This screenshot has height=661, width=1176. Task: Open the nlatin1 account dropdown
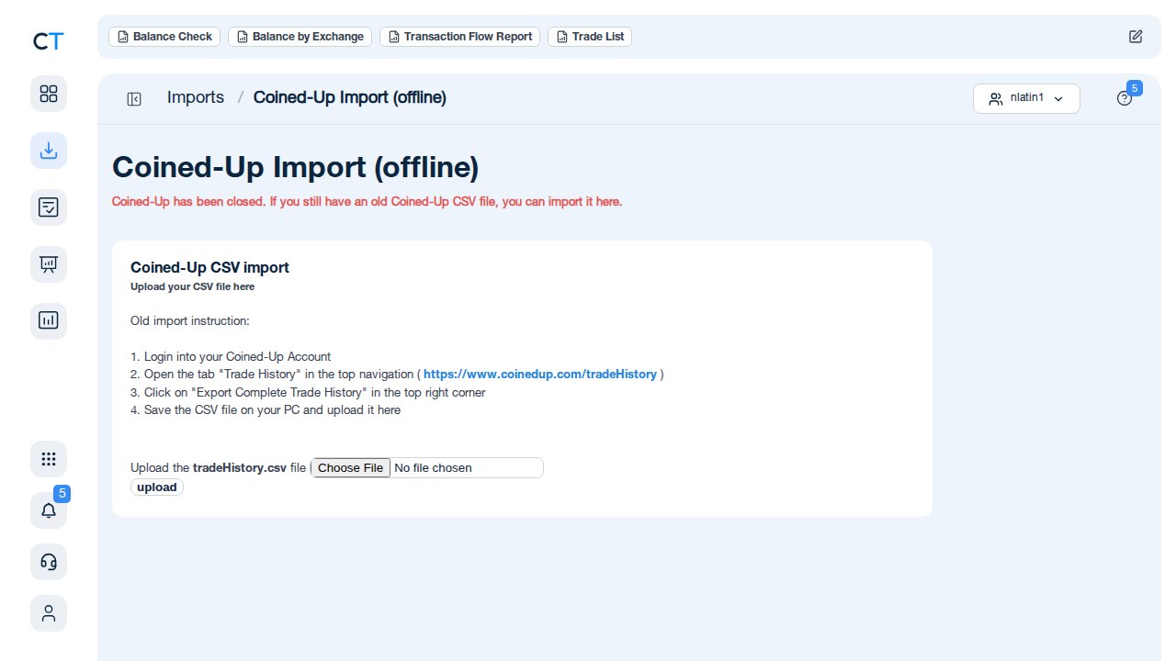coord(1026,98)
